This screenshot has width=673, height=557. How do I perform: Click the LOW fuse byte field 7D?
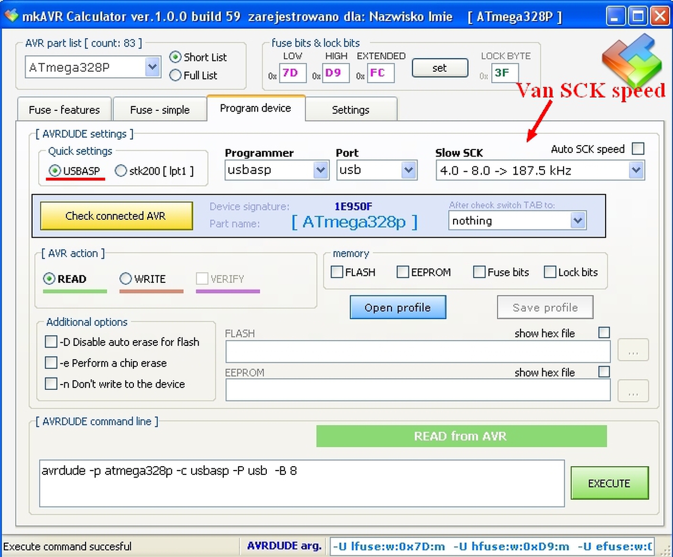(292, 73)
